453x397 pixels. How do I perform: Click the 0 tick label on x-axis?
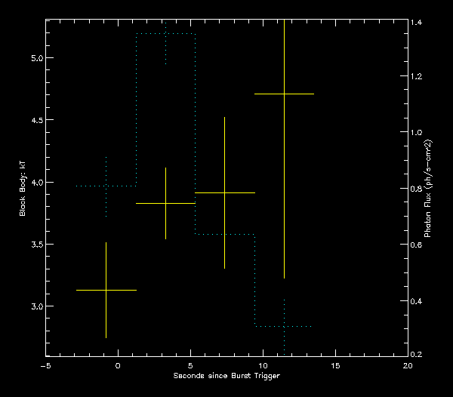pyautogui.click(x=118, y=365)
